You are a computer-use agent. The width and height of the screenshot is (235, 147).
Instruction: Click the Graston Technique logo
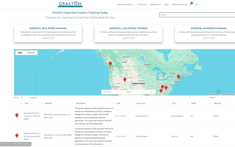[x=70, y=4]
